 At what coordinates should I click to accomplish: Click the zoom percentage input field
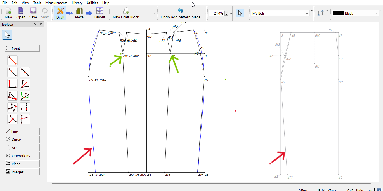217,13
